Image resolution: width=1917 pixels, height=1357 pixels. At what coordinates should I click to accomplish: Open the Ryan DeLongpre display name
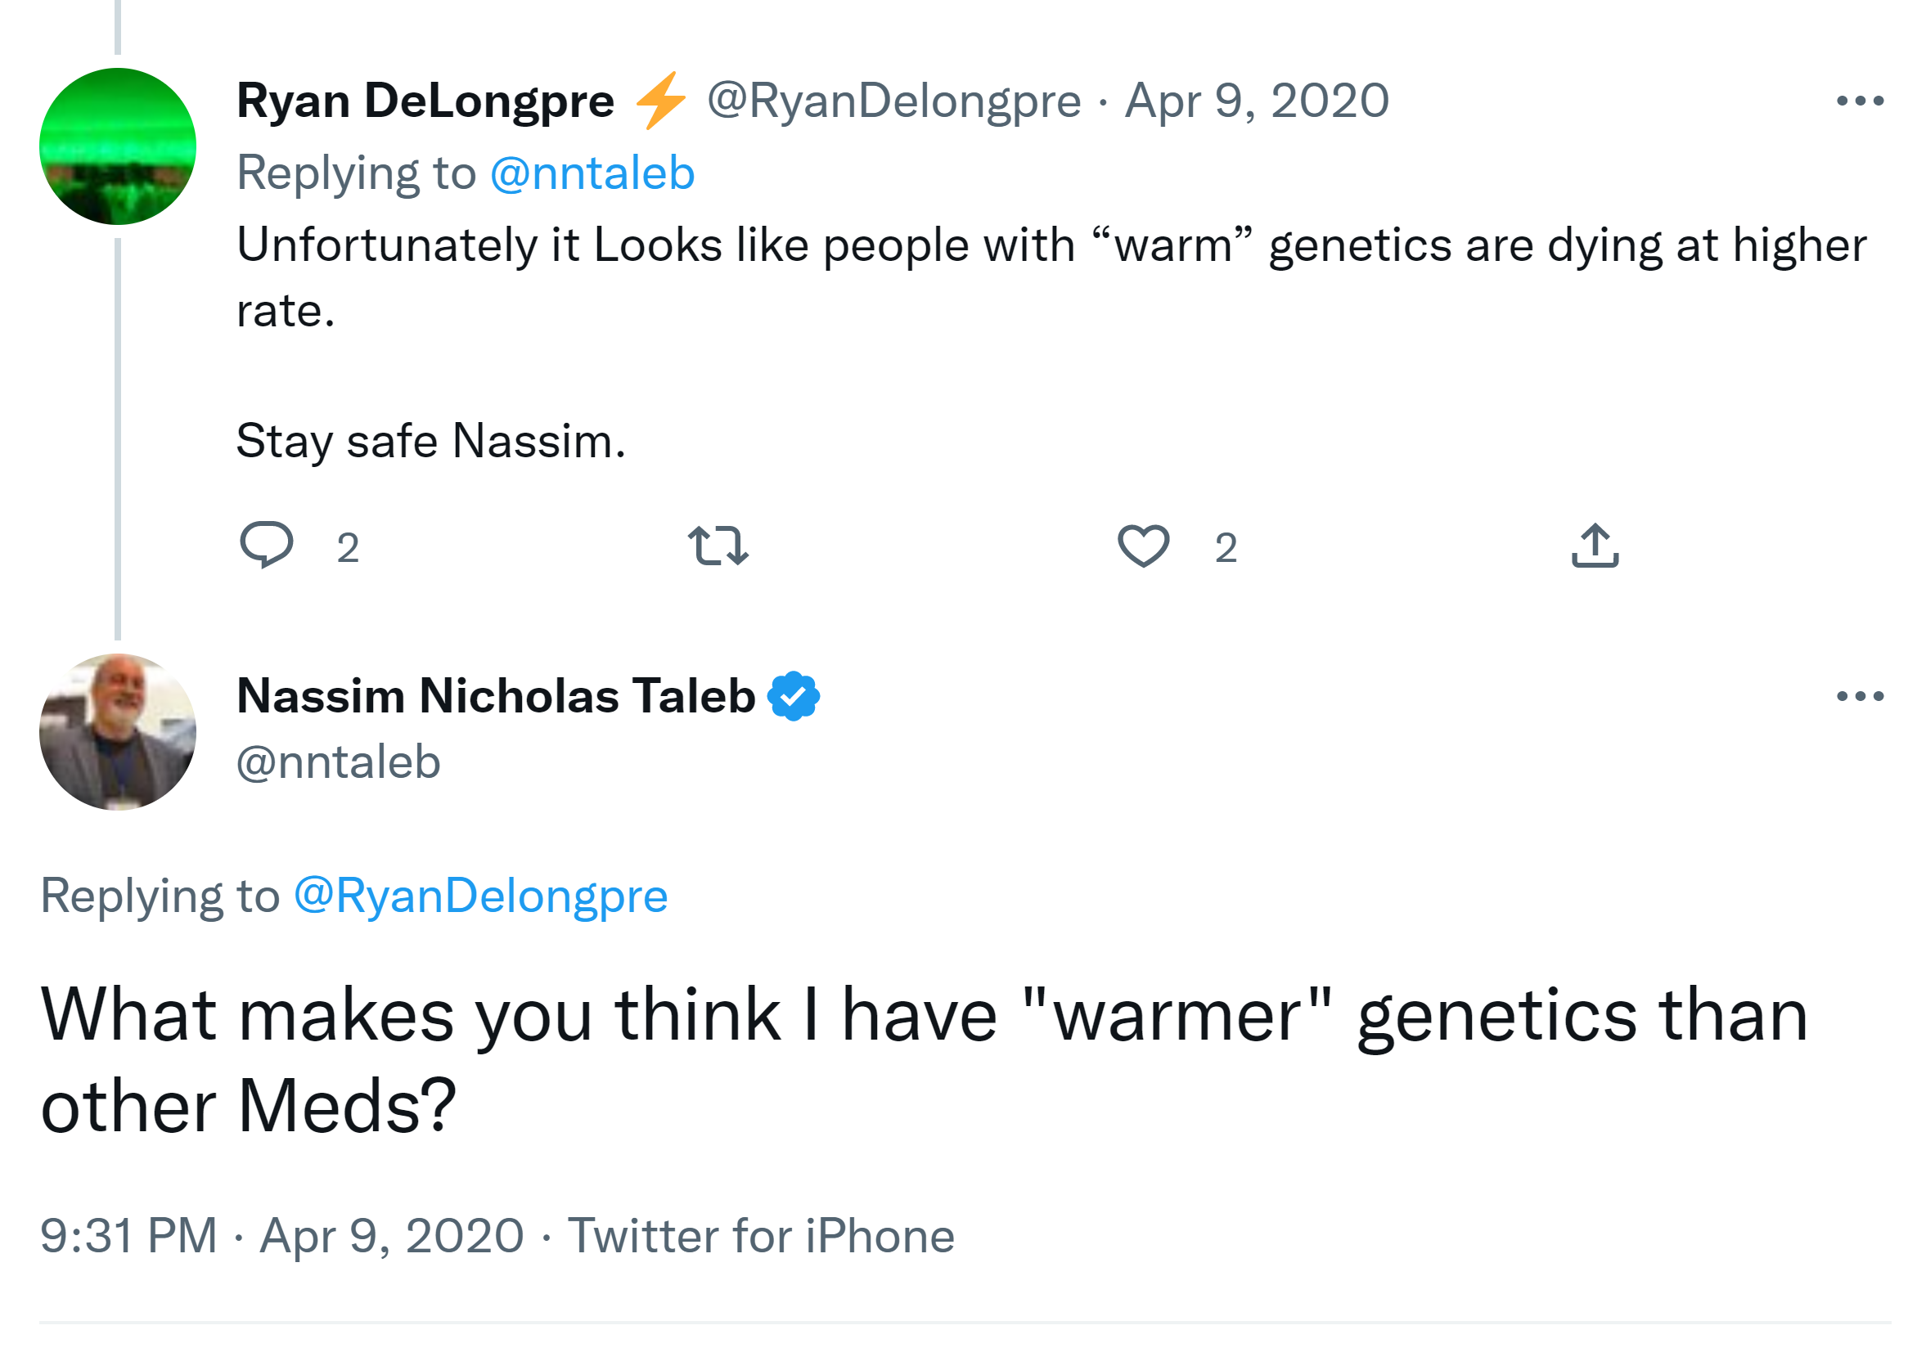[425, 101]
